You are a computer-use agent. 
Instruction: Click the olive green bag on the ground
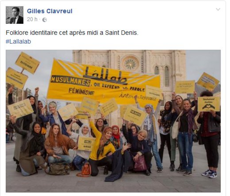(x=58, y=169)
